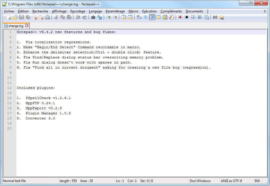Viewport: 270px width, 186px height.
Task: Click the Zoom in magnifier icon
Action: (x=109, y=17)
